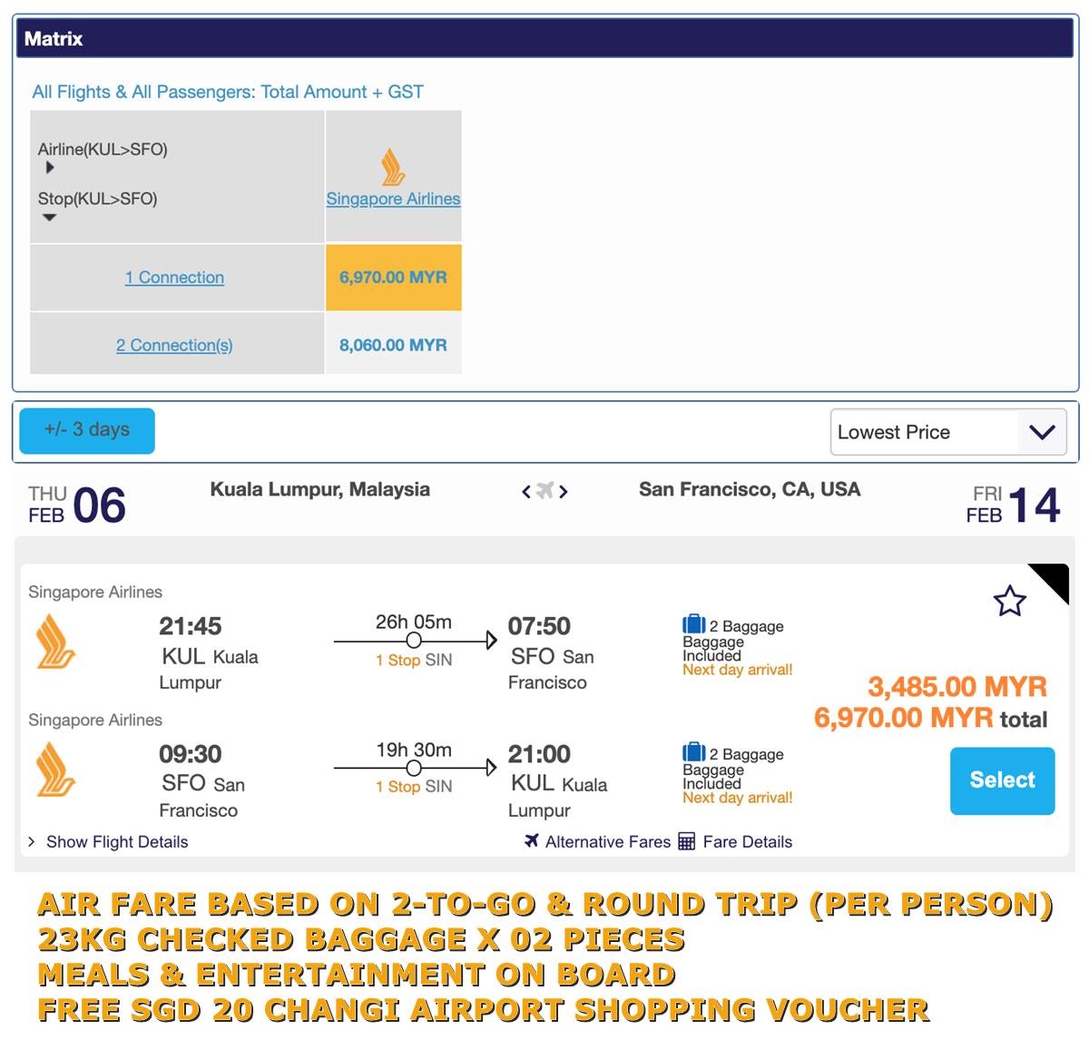Click the return 19h 30m duration

coord(414,751)
